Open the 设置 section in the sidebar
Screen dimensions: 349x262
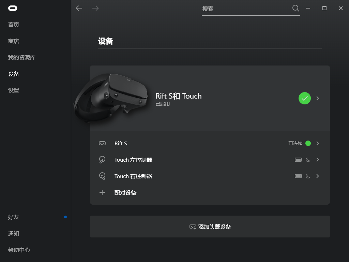pos(13,90)
